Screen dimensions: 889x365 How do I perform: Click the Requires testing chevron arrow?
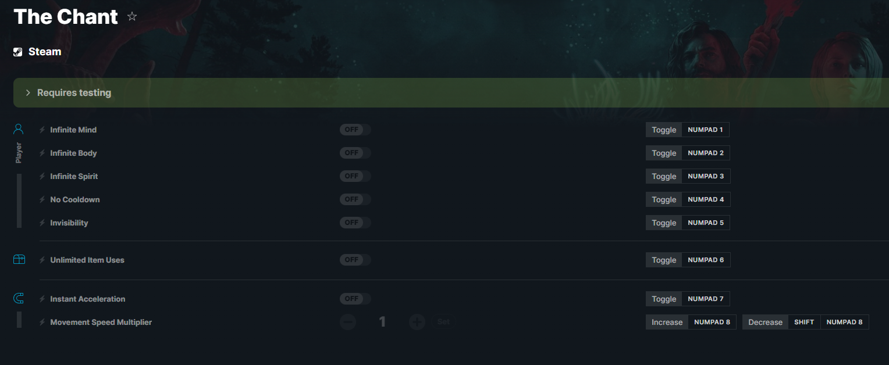pyautogui.click(x=27, y=93)
